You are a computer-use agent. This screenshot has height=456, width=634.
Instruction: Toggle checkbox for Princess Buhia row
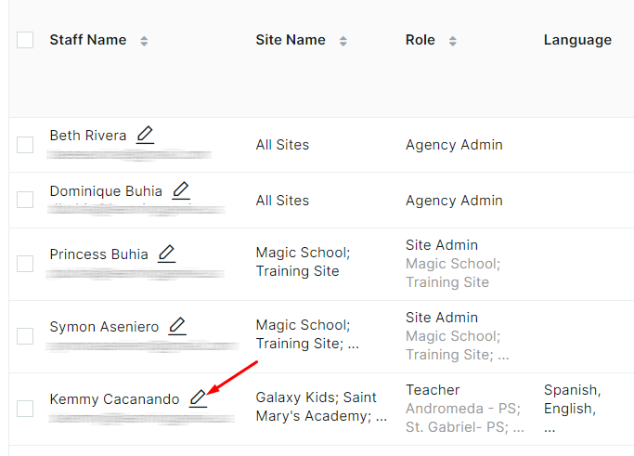pyautogui.click(x=25, y=264)
